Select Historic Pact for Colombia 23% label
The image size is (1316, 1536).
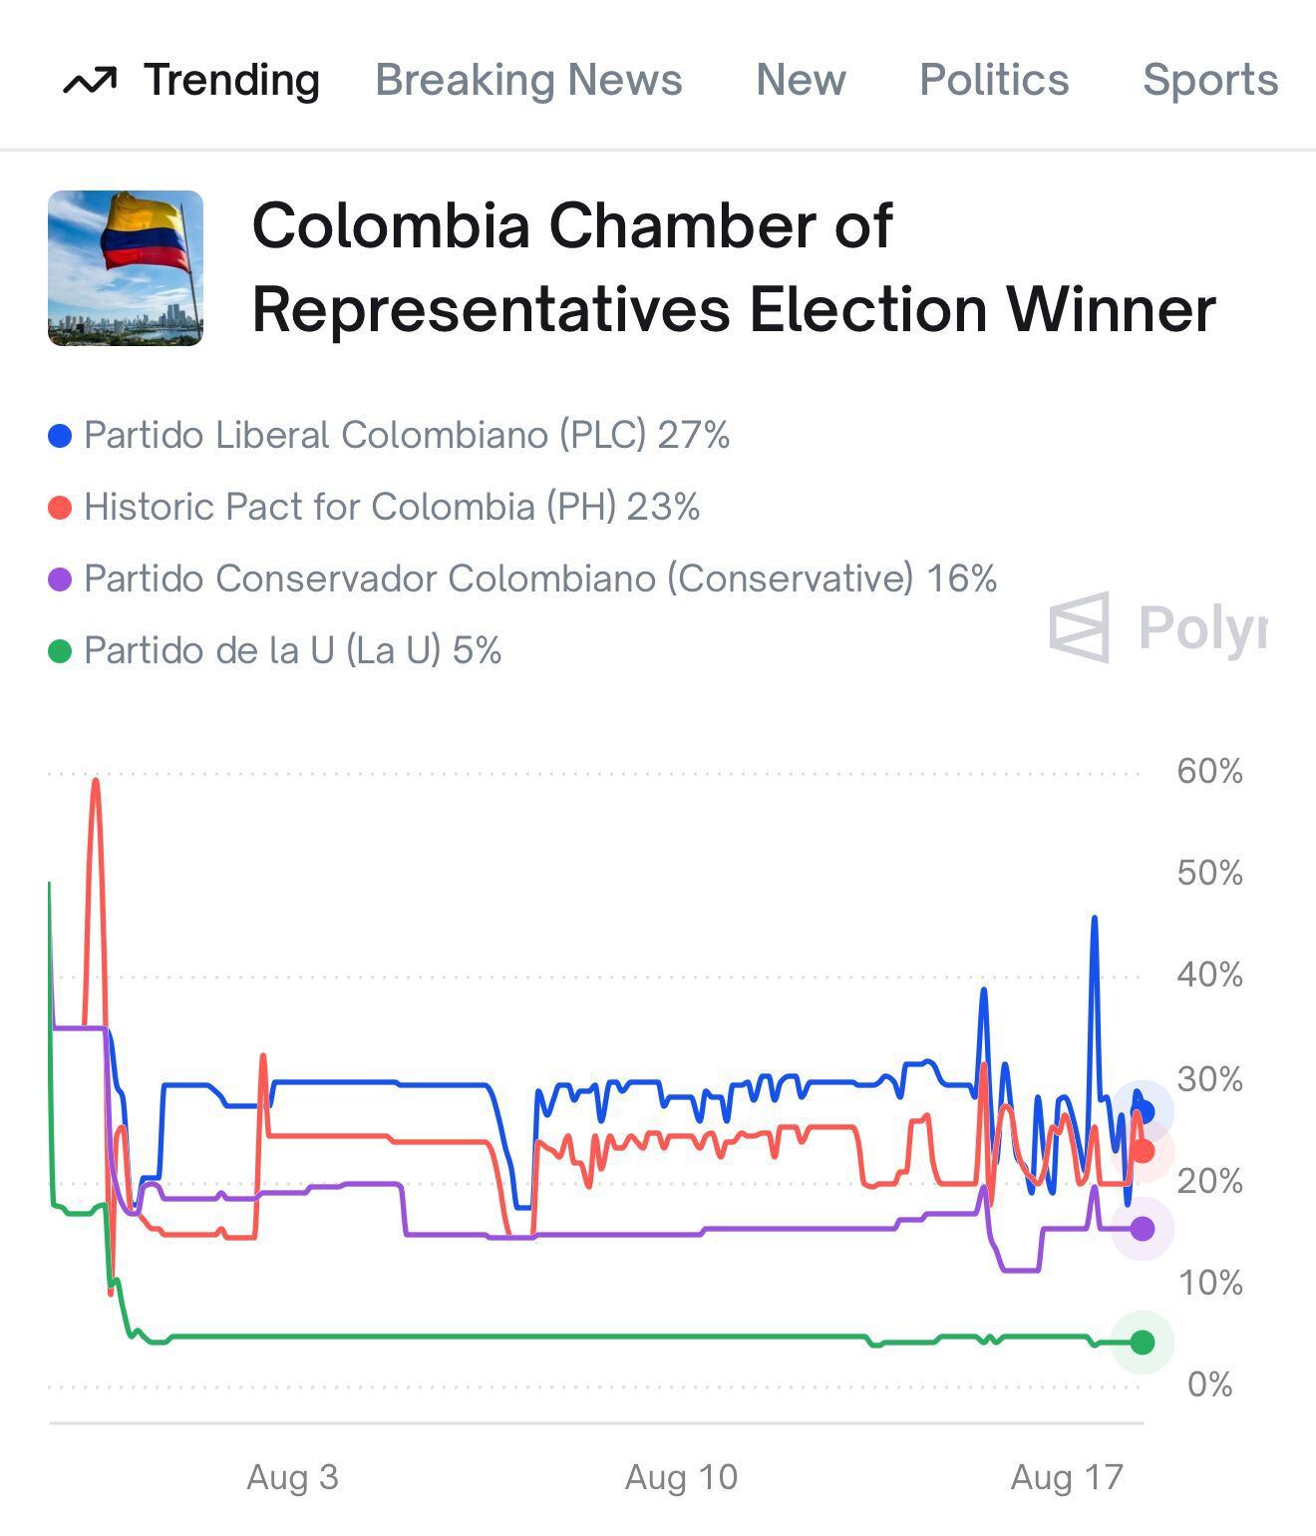pyautogui.click(x=392, y=508)
